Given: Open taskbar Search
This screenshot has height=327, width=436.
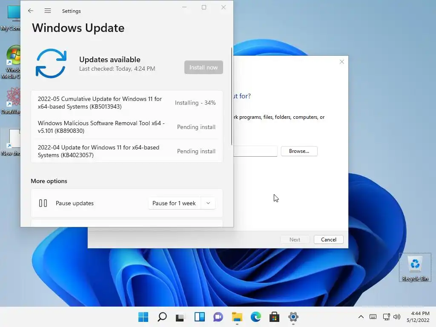Looking at the screenshot, I should click(x=162, y=317).
